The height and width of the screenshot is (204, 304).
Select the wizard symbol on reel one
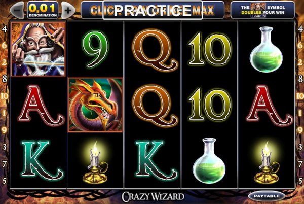[x=39, y=49]
